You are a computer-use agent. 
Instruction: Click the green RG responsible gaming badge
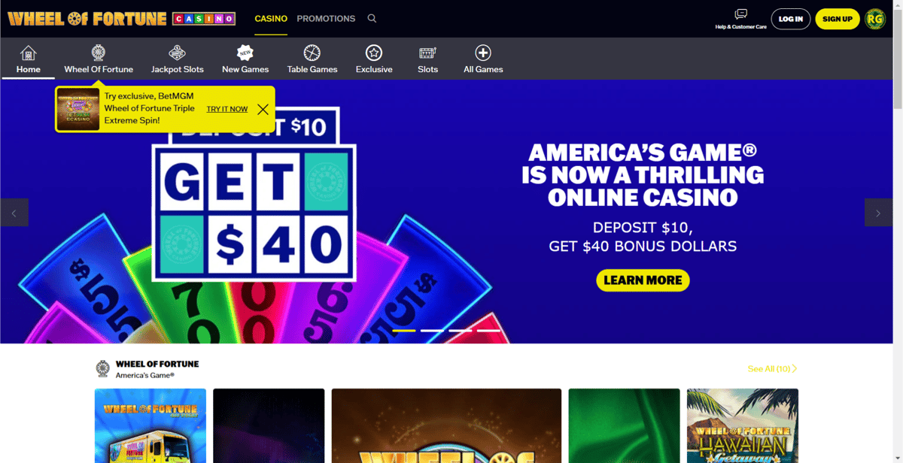point(875,19)
